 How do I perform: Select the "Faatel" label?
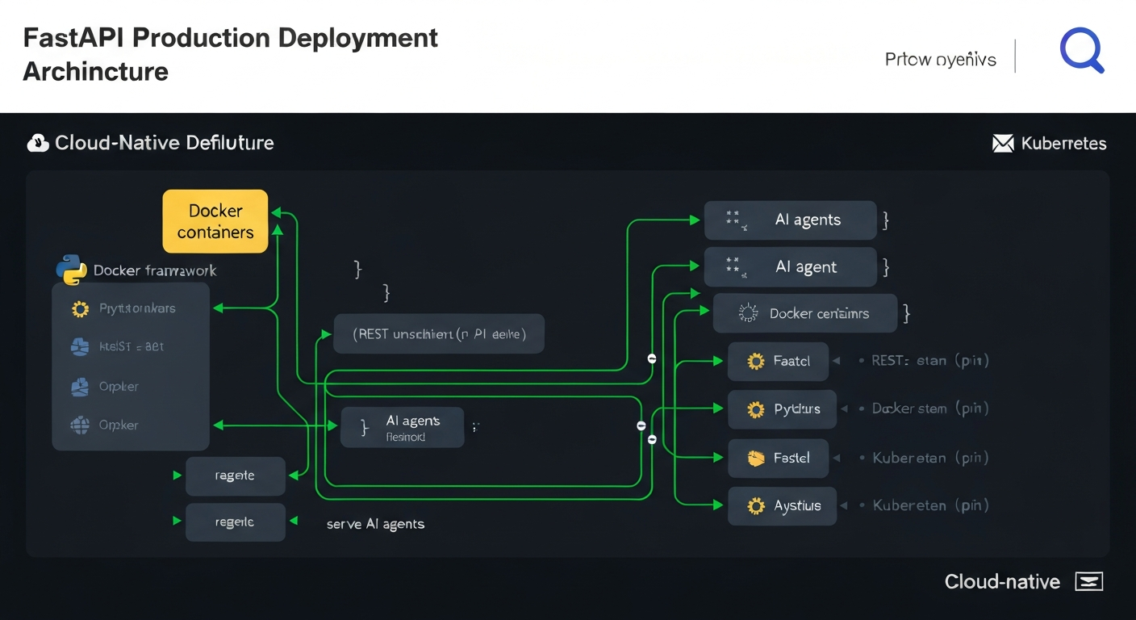[x=791, y=361]
